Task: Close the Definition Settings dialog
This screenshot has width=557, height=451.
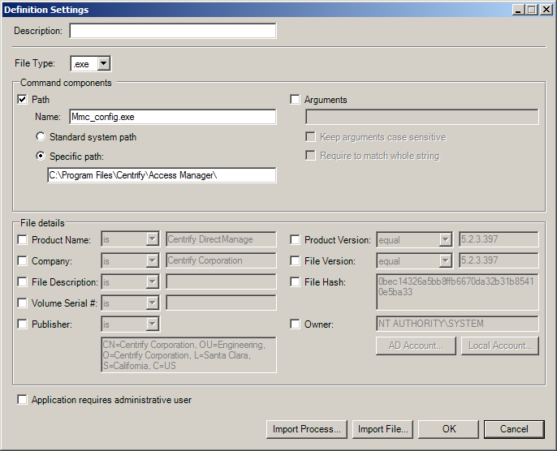Action: pyautogui.click(x=547, y=10)
